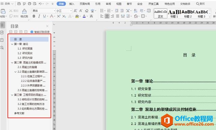The height and width of the screenshot is (130, 216).
Task: Collapse 第一章 绪论 in outline
Action: coord(12,44)
